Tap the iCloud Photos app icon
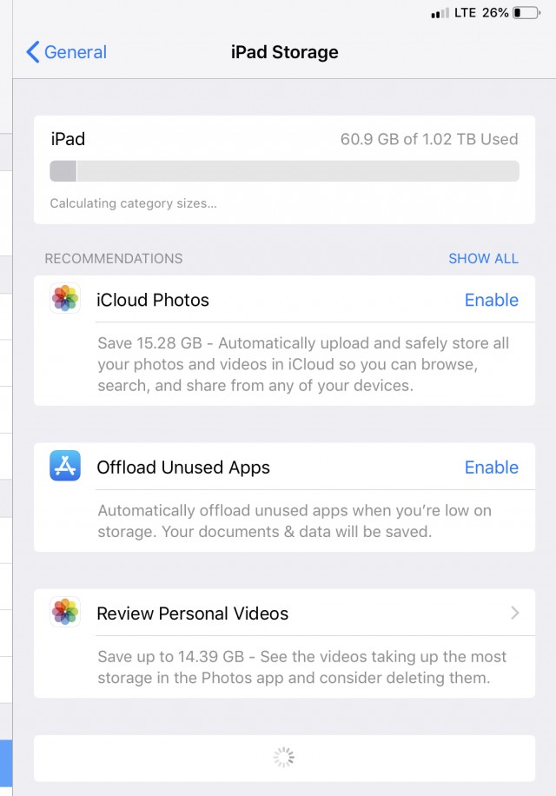The image size is (556, 796). click(65, 298)
